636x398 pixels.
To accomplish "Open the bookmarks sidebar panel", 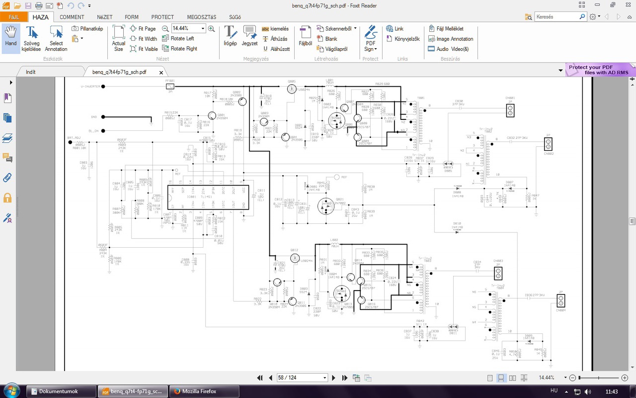I will [7, 98].
